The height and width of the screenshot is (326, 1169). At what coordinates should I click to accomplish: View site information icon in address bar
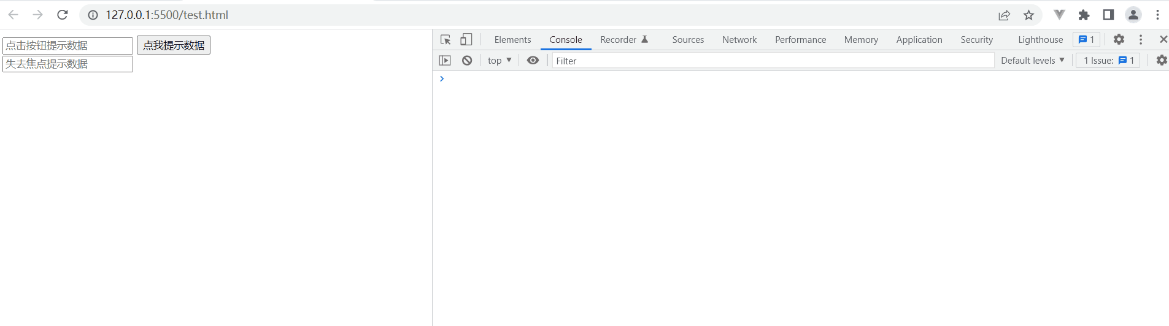pyautogui.click(x=93, y=15)
